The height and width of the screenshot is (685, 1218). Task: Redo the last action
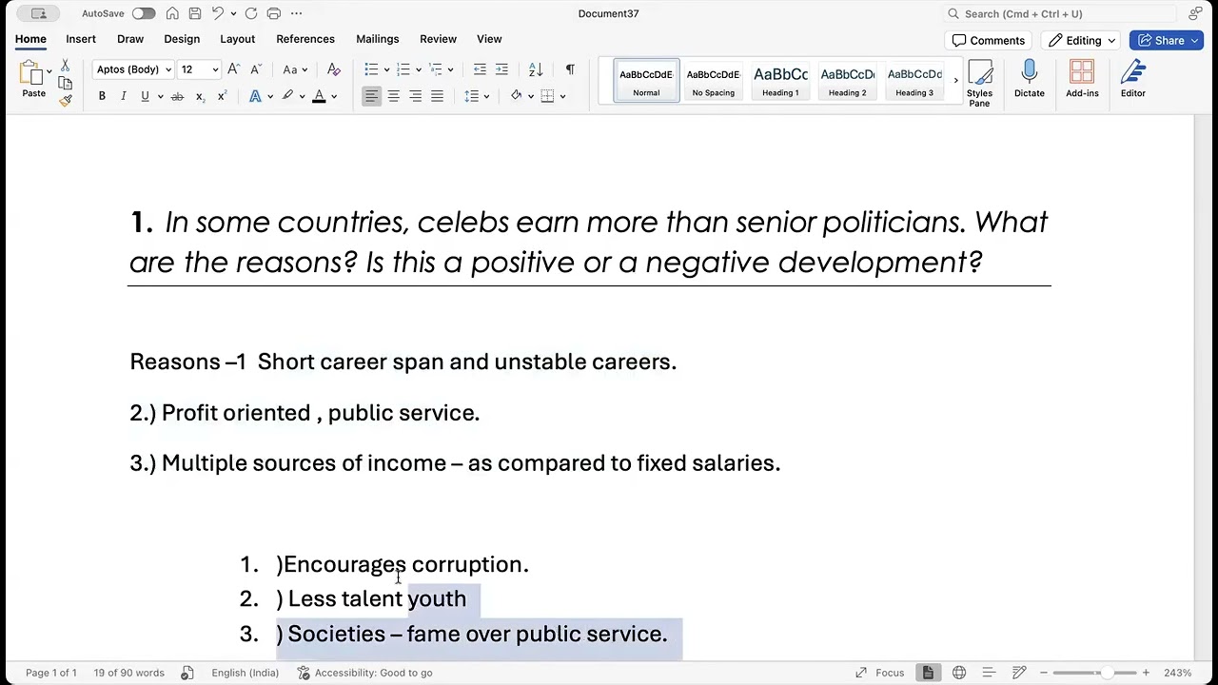click(x=251, y=13)
